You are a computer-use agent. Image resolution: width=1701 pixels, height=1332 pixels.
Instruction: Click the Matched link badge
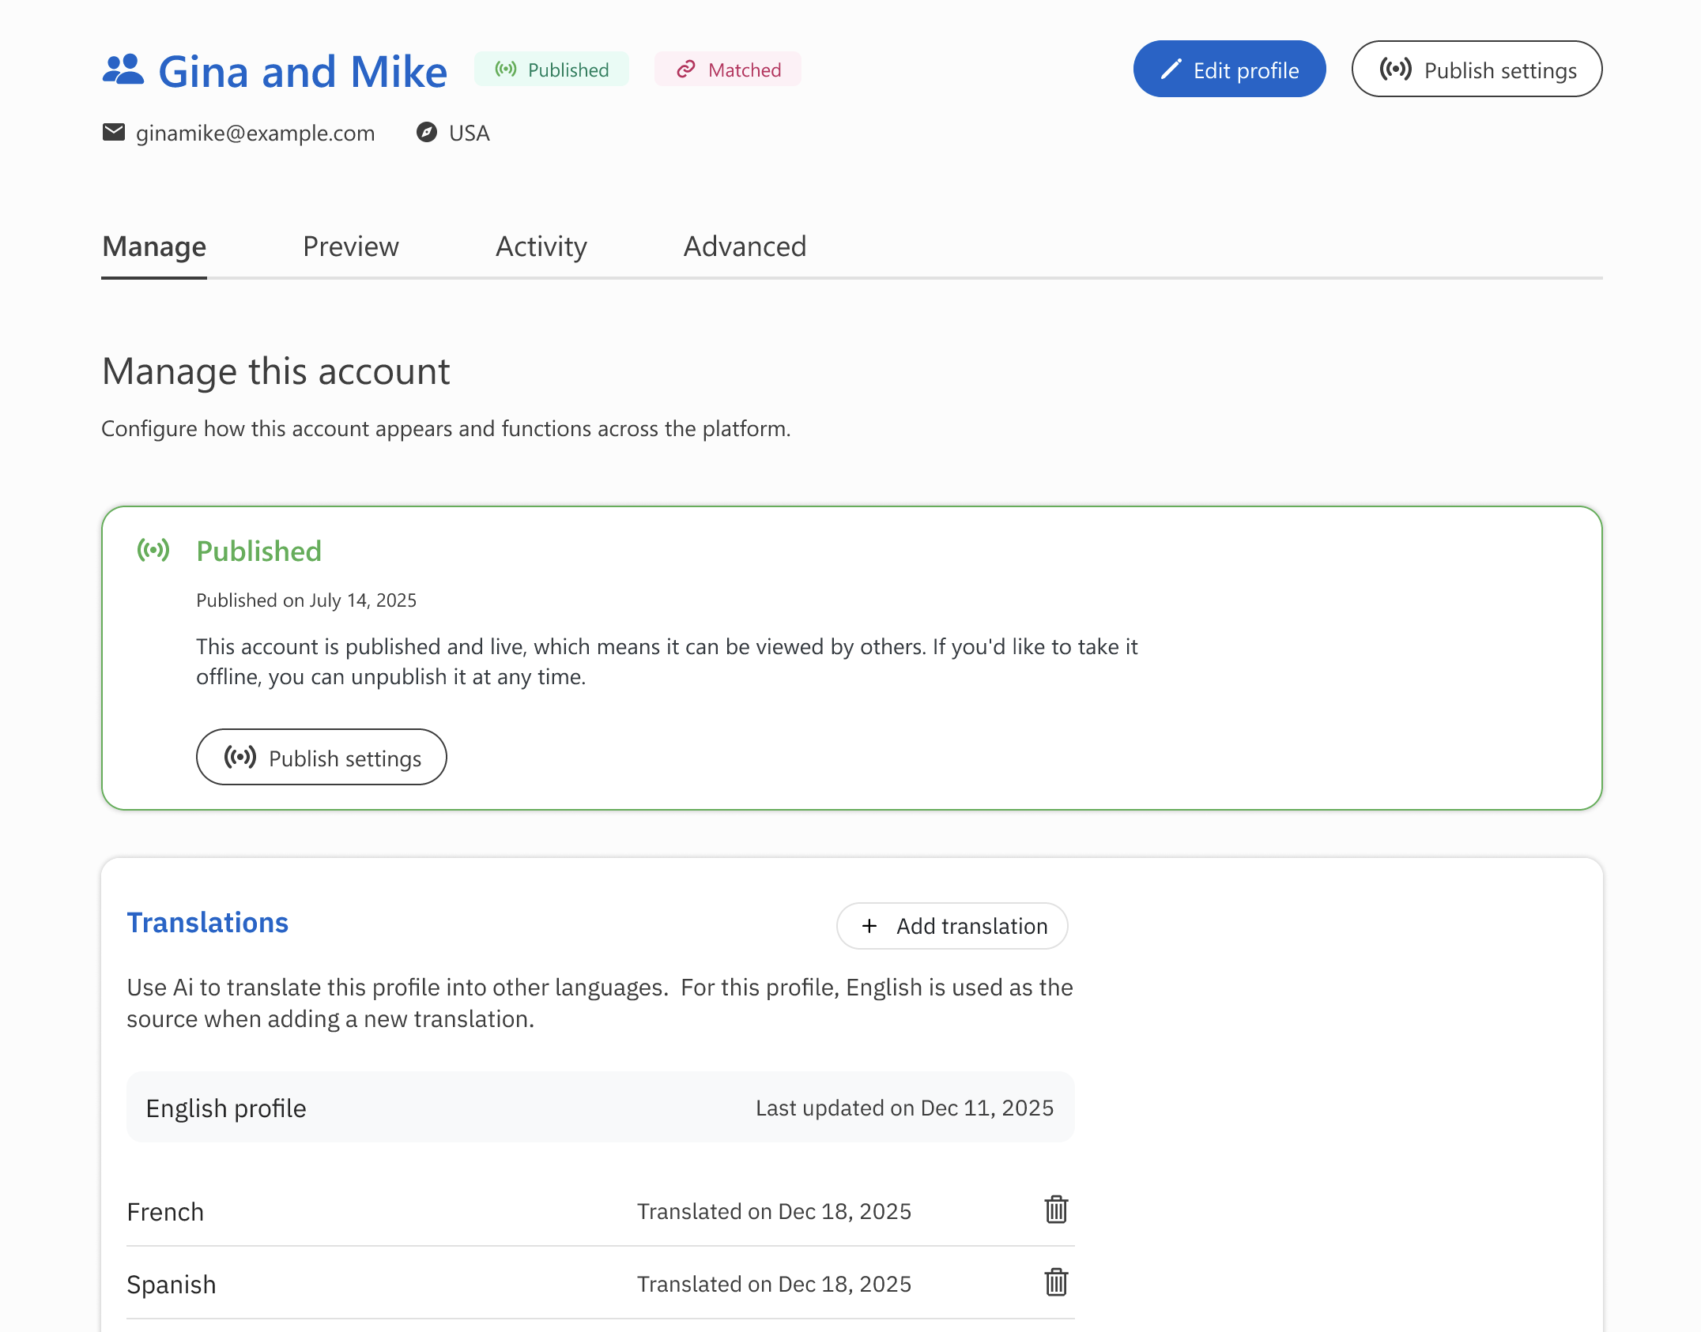728,70
